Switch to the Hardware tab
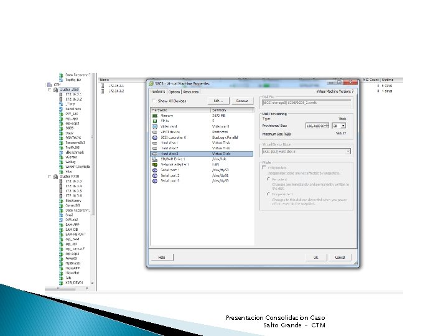448x336 pixels. point(157,91)
